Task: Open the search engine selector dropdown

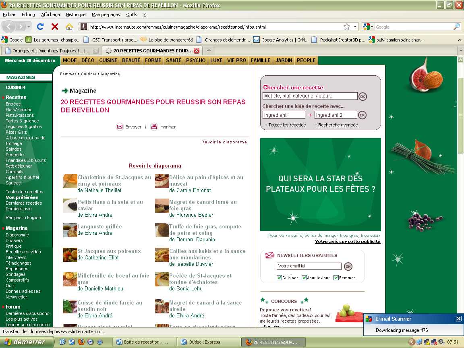Action: point(368,27)
